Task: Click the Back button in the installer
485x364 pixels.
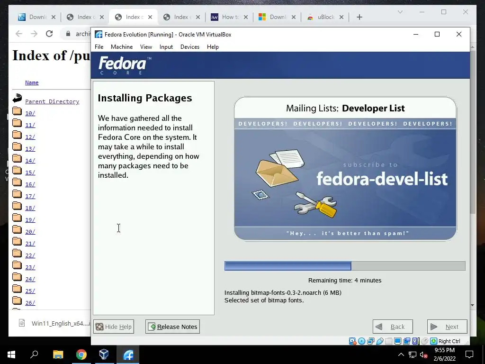Action: 393,327
